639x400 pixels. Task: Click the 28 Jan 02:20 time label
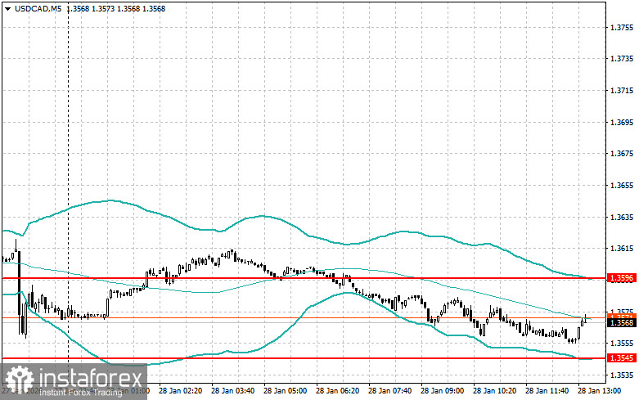pos(180,391)
